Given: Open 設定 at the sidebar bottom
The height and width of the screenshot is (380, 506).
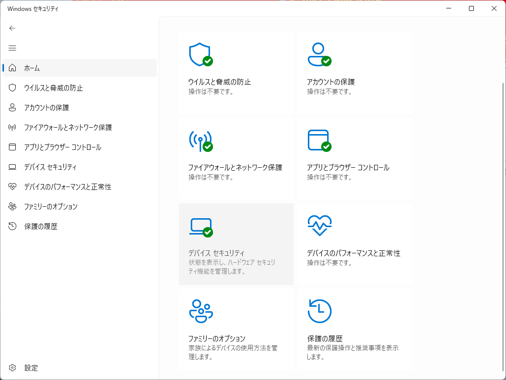Looking at the screenshot, I should [80, 368].
